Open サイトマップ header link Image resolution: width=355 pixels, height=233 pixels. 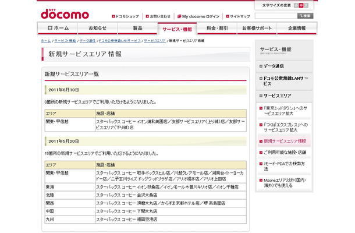coord(238,16)
